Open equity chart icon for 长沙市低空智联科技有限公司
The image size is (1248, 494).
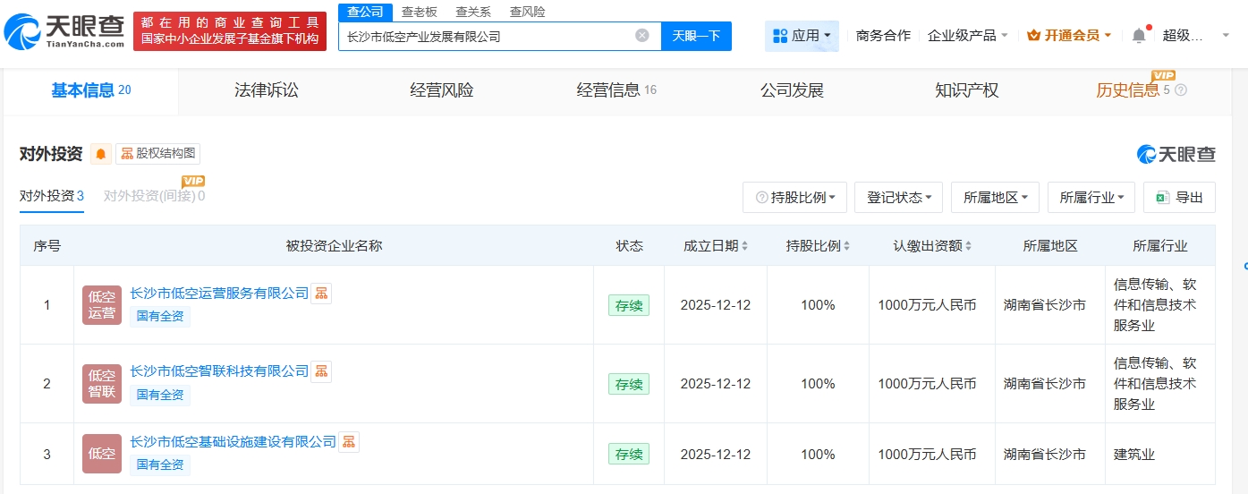coord(321,370)
